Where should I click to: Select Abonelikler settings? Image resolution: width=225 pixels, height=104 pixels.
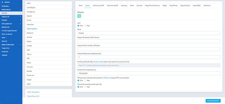click(x=48, y=24)
